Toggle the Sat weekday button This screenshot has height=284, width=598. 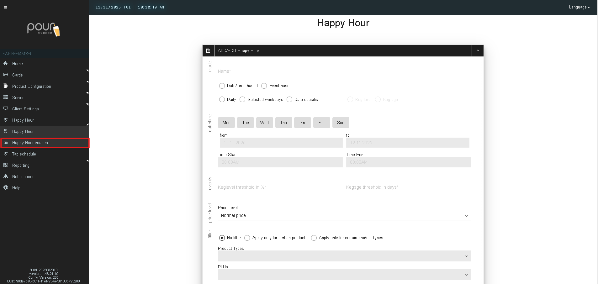[321, 123]
